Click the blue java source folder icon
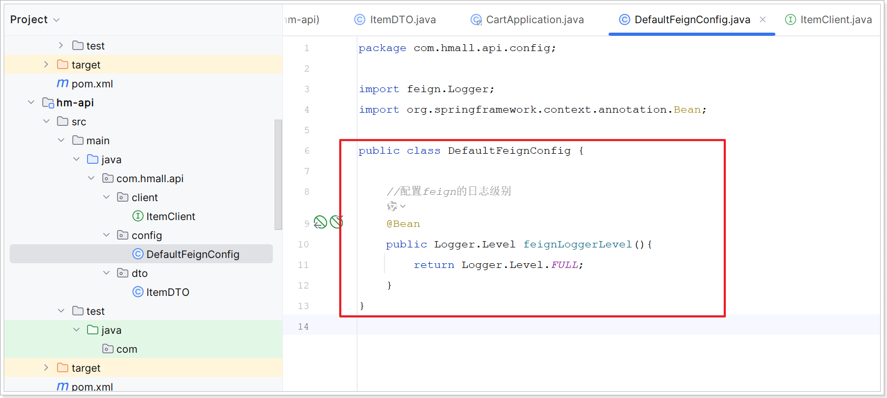Viewport: 887px width, 398px height. pyautogui.click(x=93, y=160)
